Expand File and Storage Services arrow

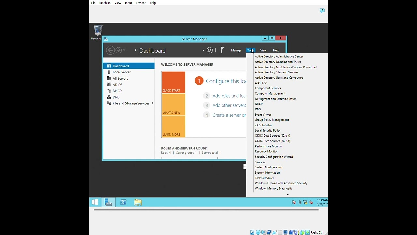coord(152,103)
